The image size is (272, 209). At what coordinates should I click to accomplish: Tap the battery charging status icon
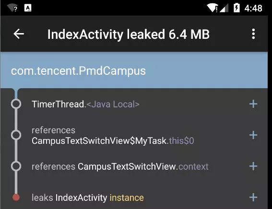[237, 8]
